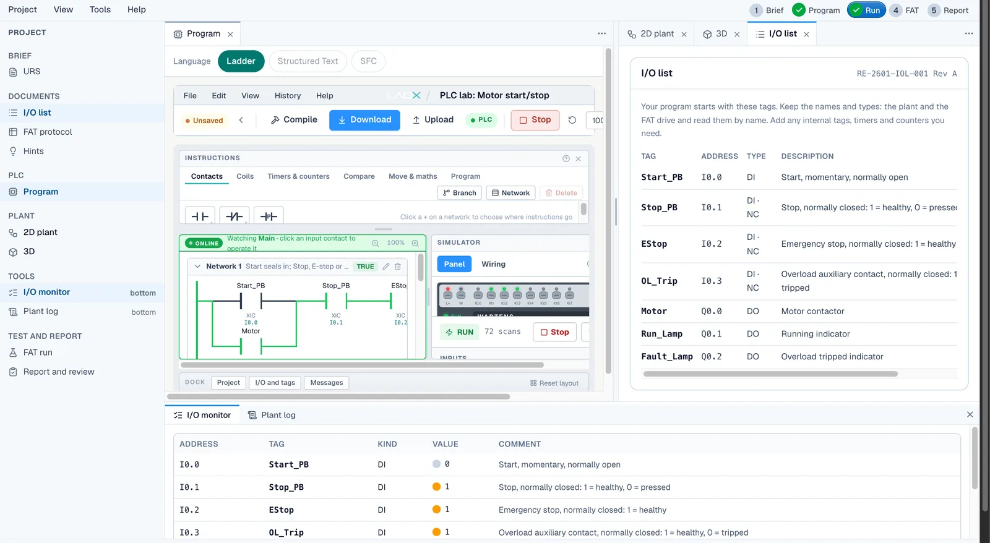This screenshot has height=543, width=990.
Task: Open the Plant log bottom tab
Action: [272, 415]
